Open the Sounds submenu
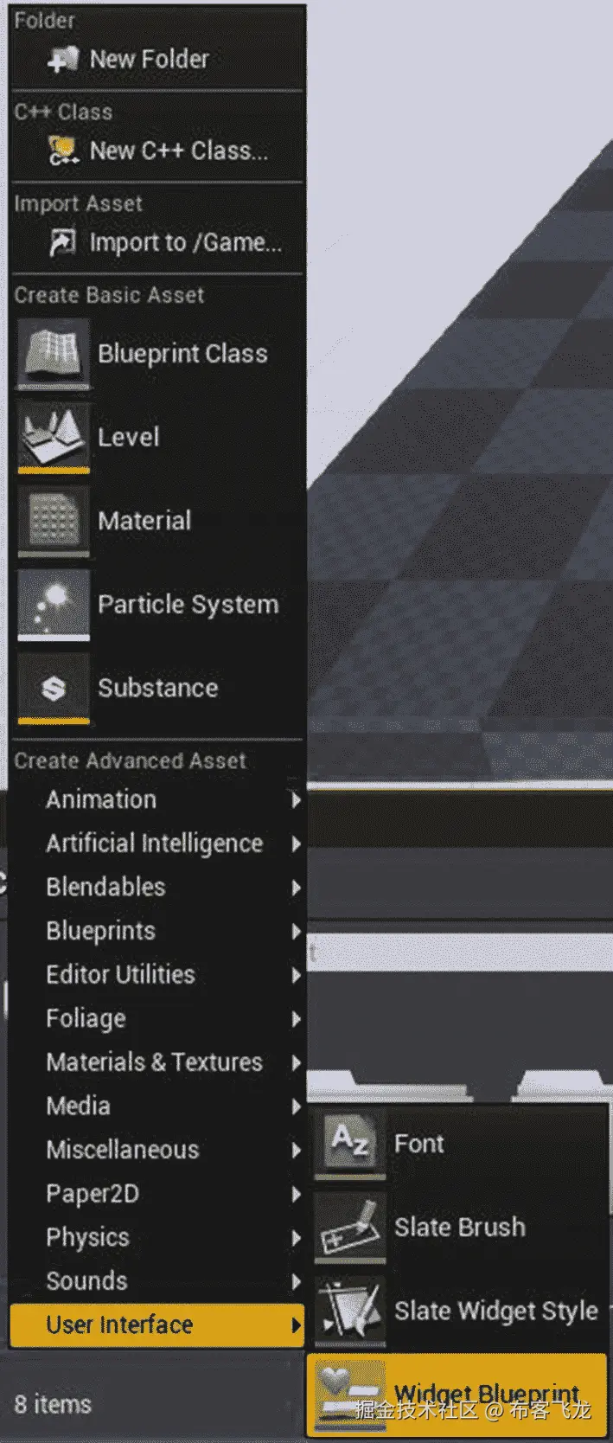Viewport: 613px width, 1443px height. pyautogui.click(x=156, y=1281)
